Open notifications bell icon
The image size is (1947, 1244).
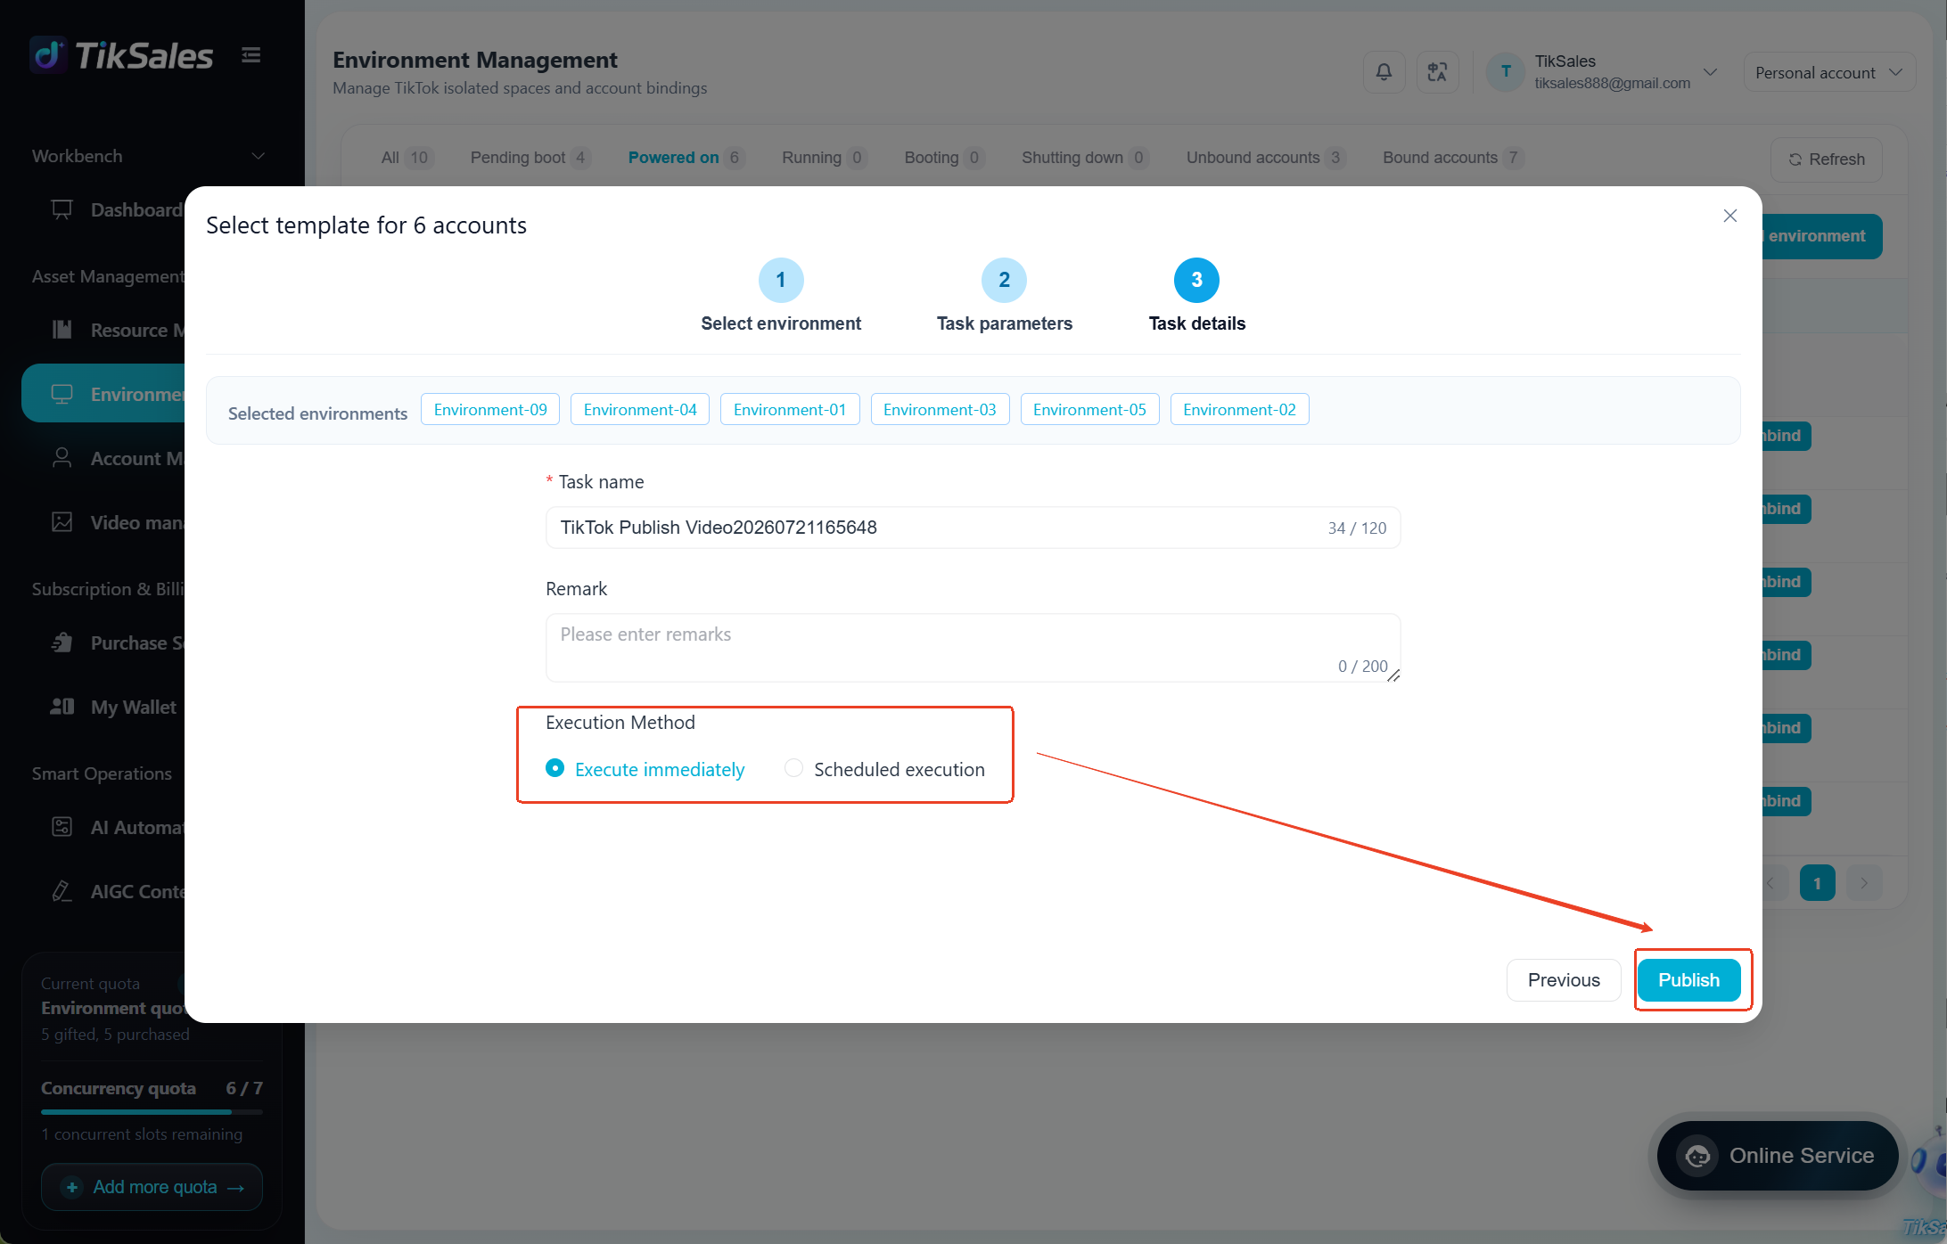[x=1384, y=72]
